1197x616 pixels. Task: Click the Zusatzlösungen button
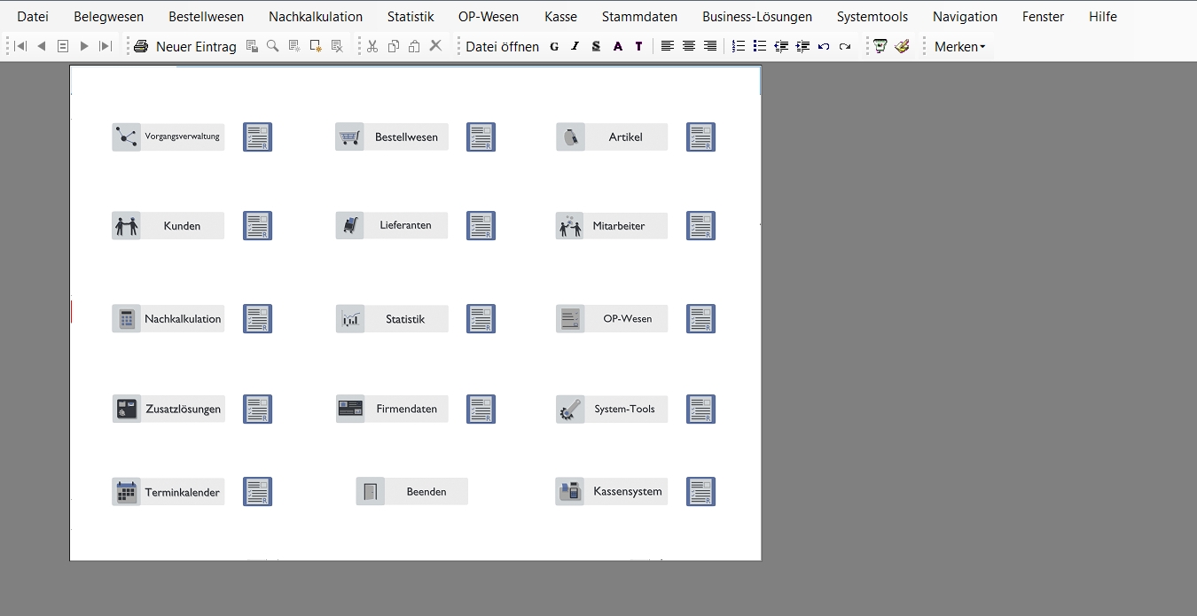tap(168, 409)
